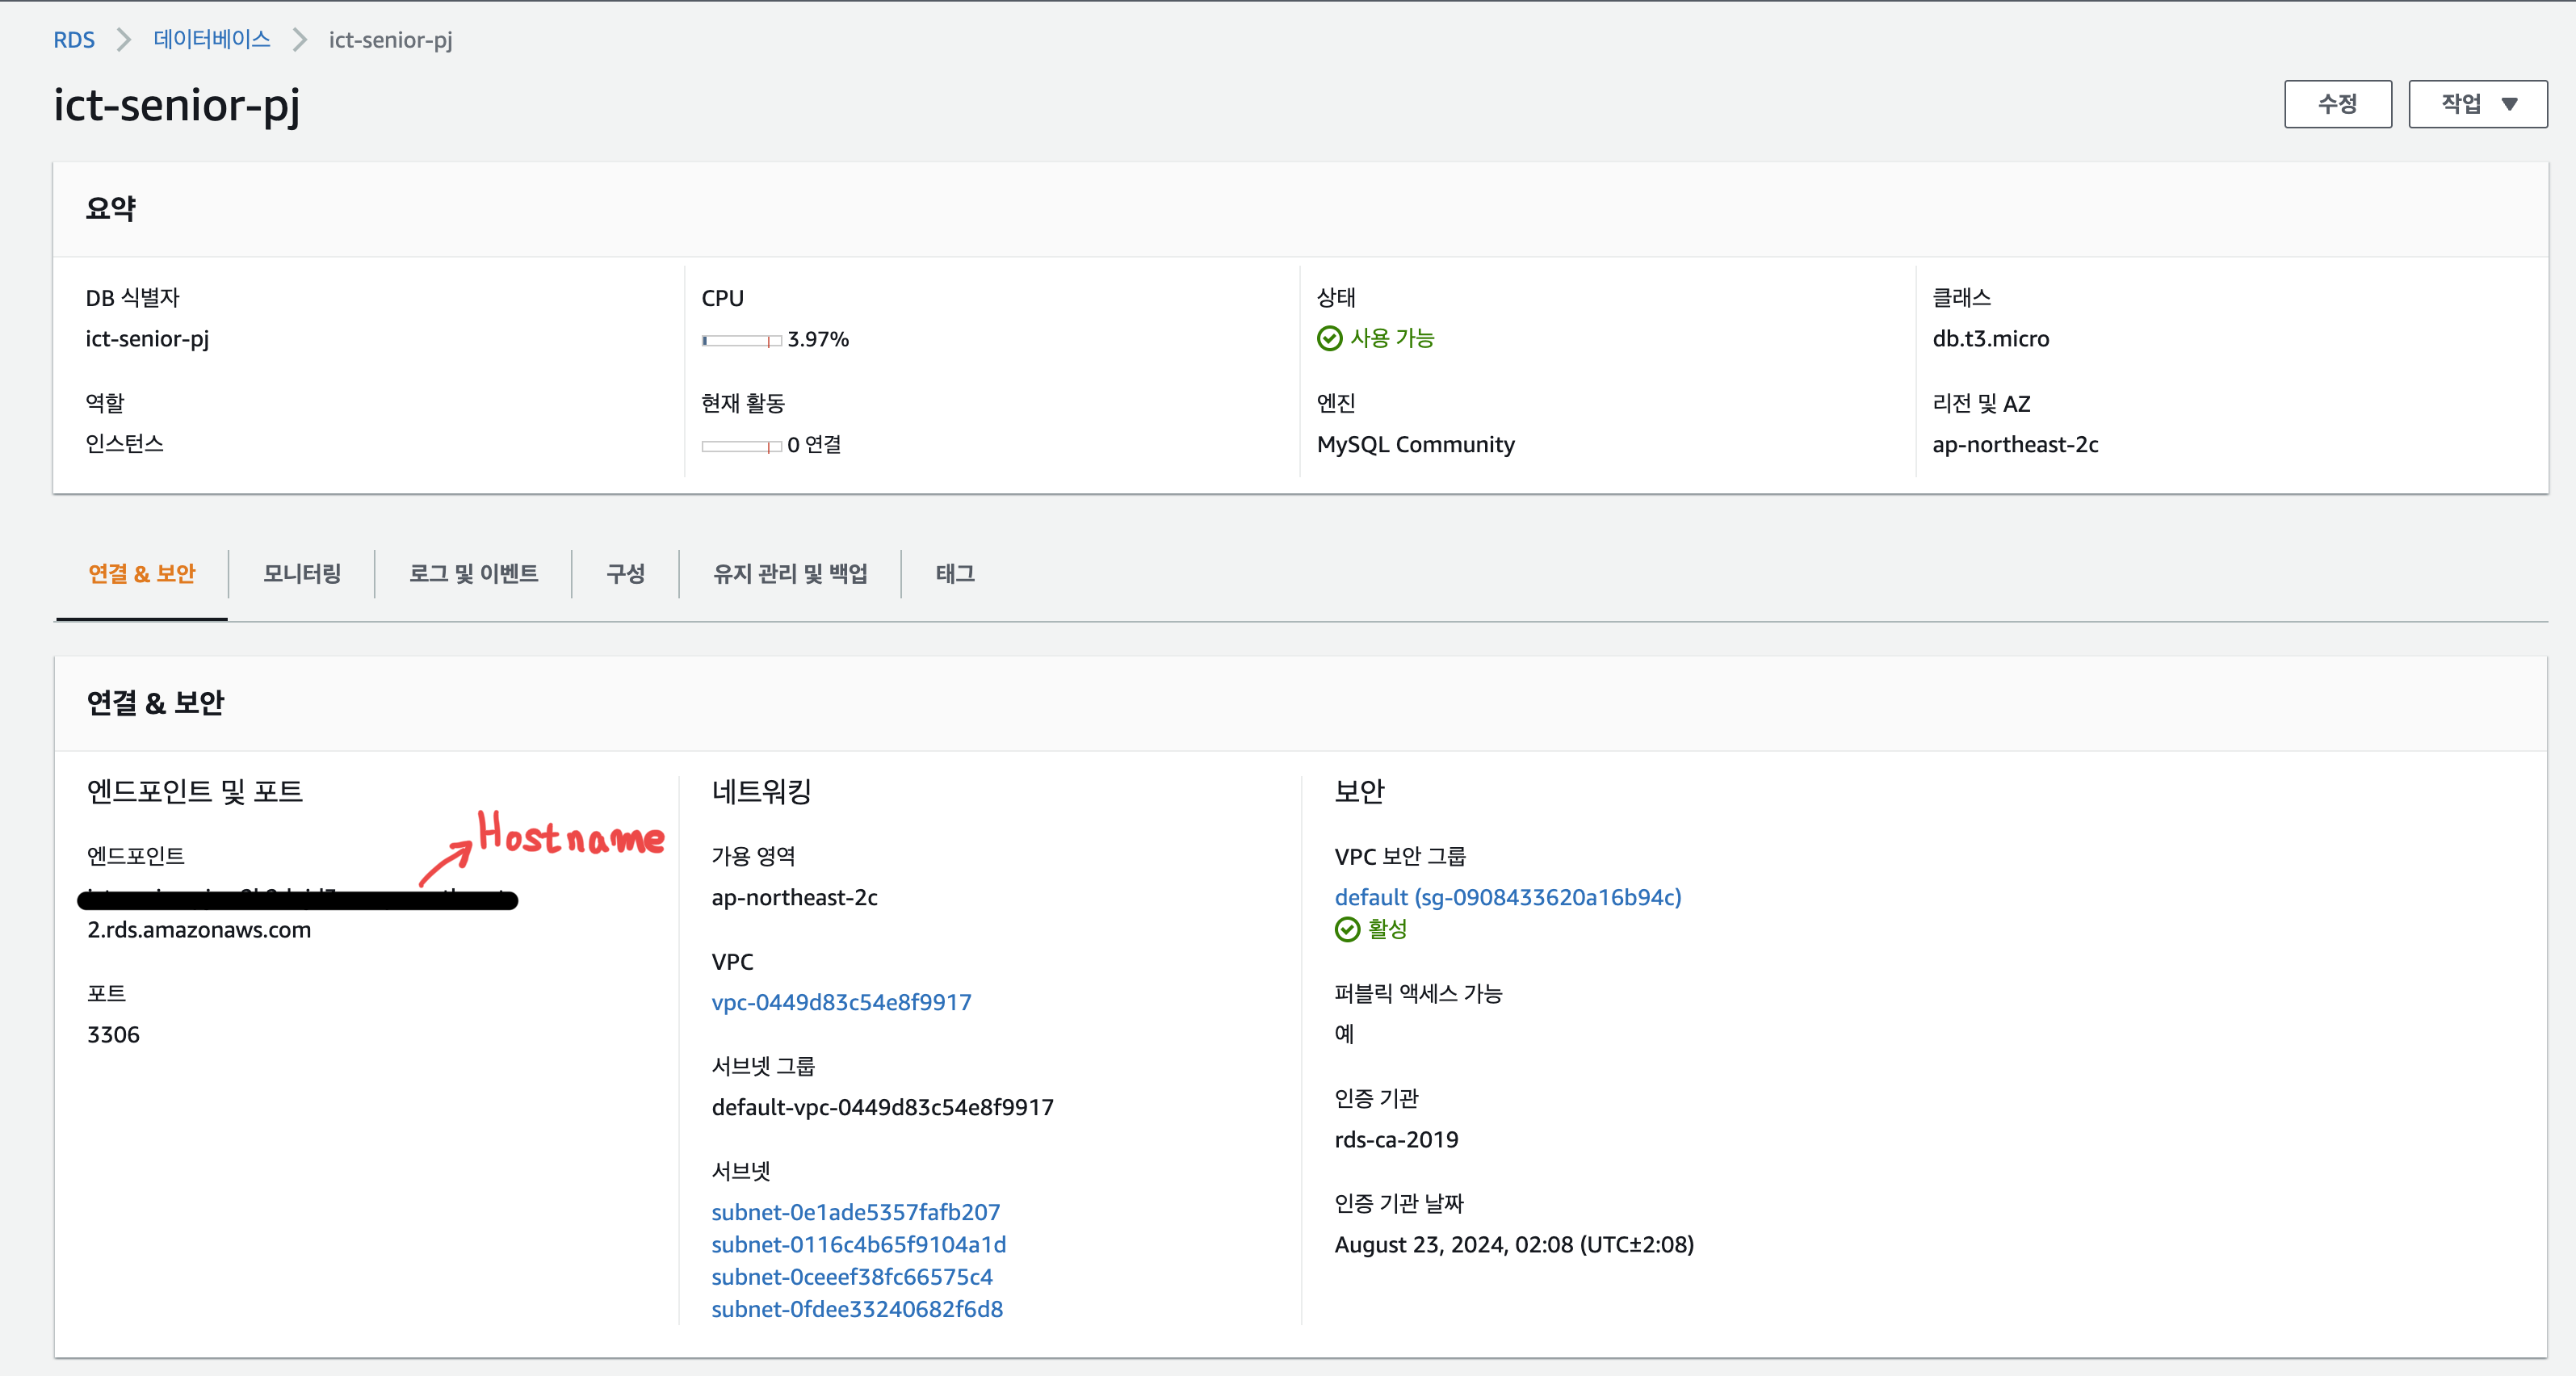This screenshot has height=1376, width=2576.
Task: Open the 태그 tab
Action: [x=954, y=573]
